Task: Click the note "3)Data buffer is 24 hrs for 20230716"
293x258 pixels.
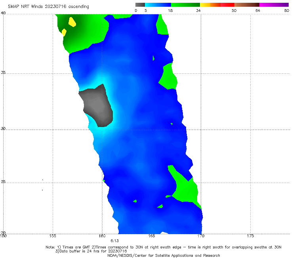Action: [x=91, y=251]
